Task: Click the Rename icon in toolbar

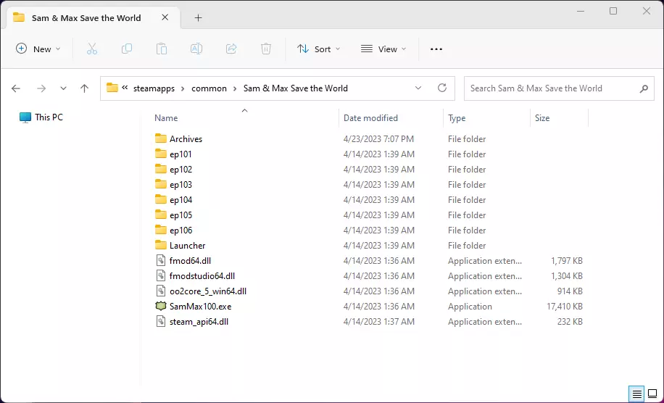Action: [196, 49]
